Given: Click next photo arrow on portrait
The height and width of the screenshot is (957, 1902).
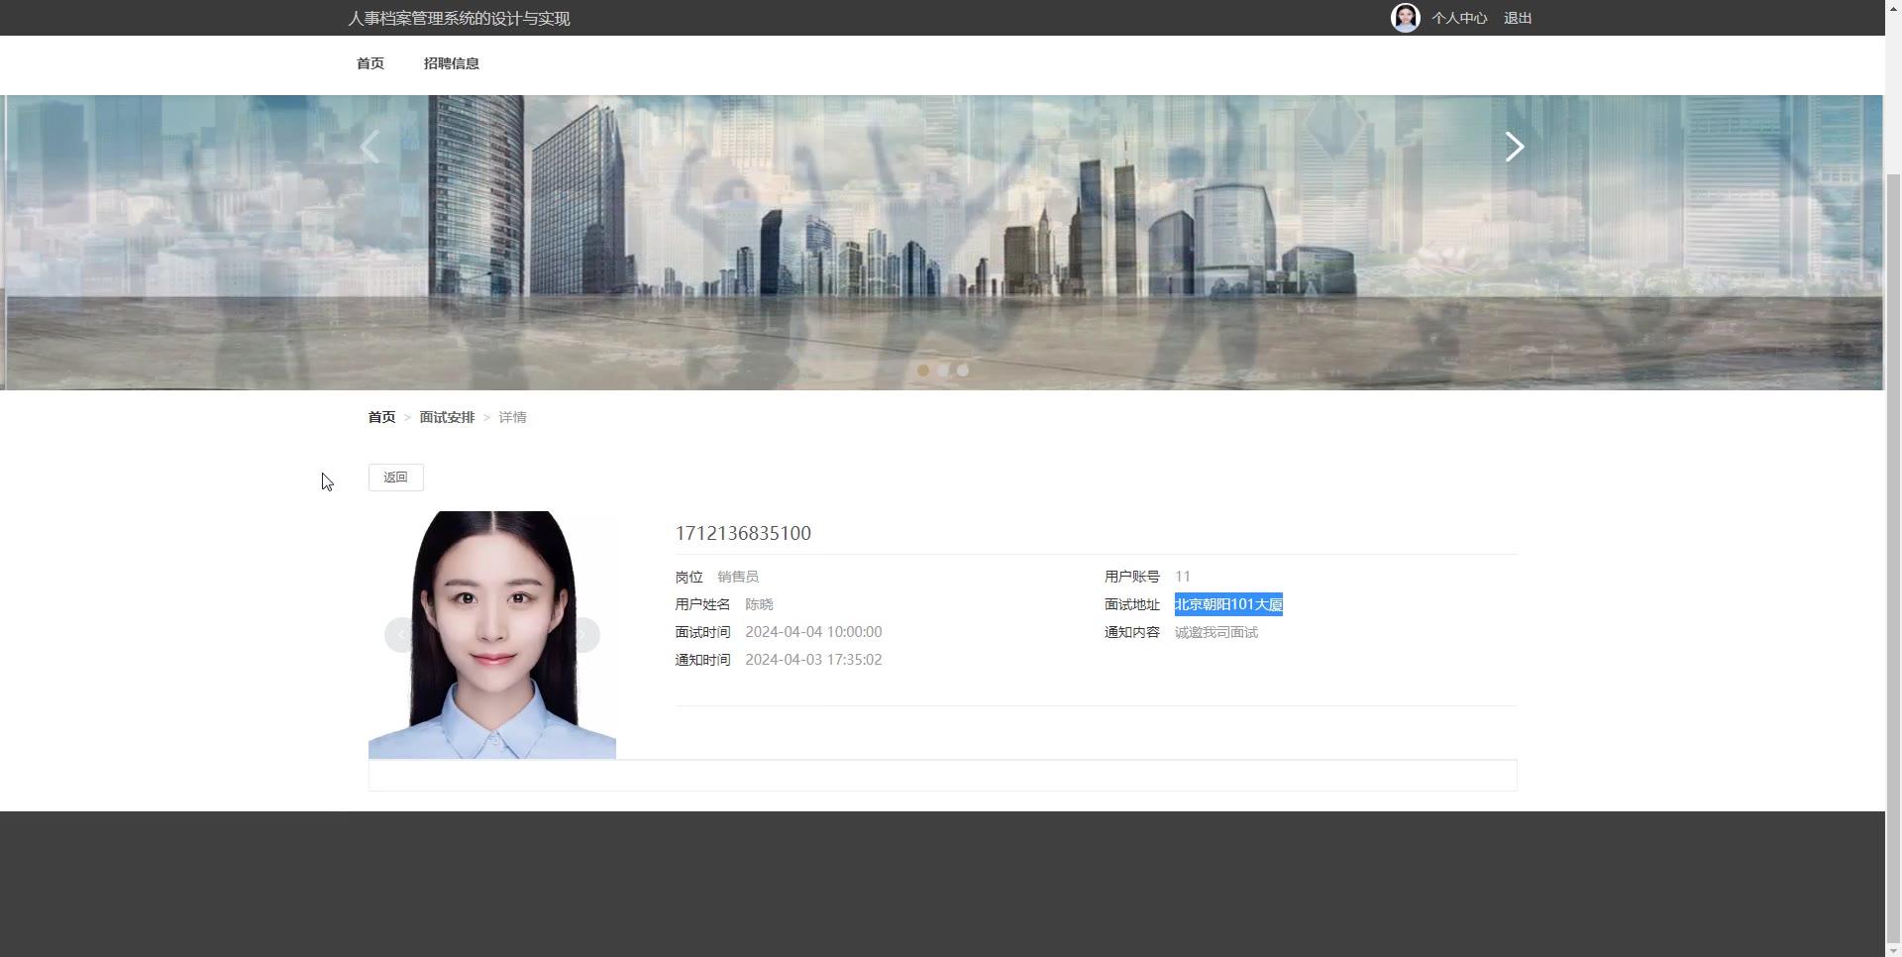Looking at the screenshot, I should (x=583, y=635).
